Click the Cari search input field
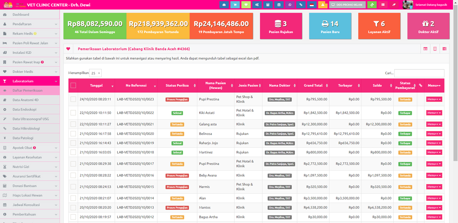The height and width of the screenshot is (223, 458). pos(419,73)
